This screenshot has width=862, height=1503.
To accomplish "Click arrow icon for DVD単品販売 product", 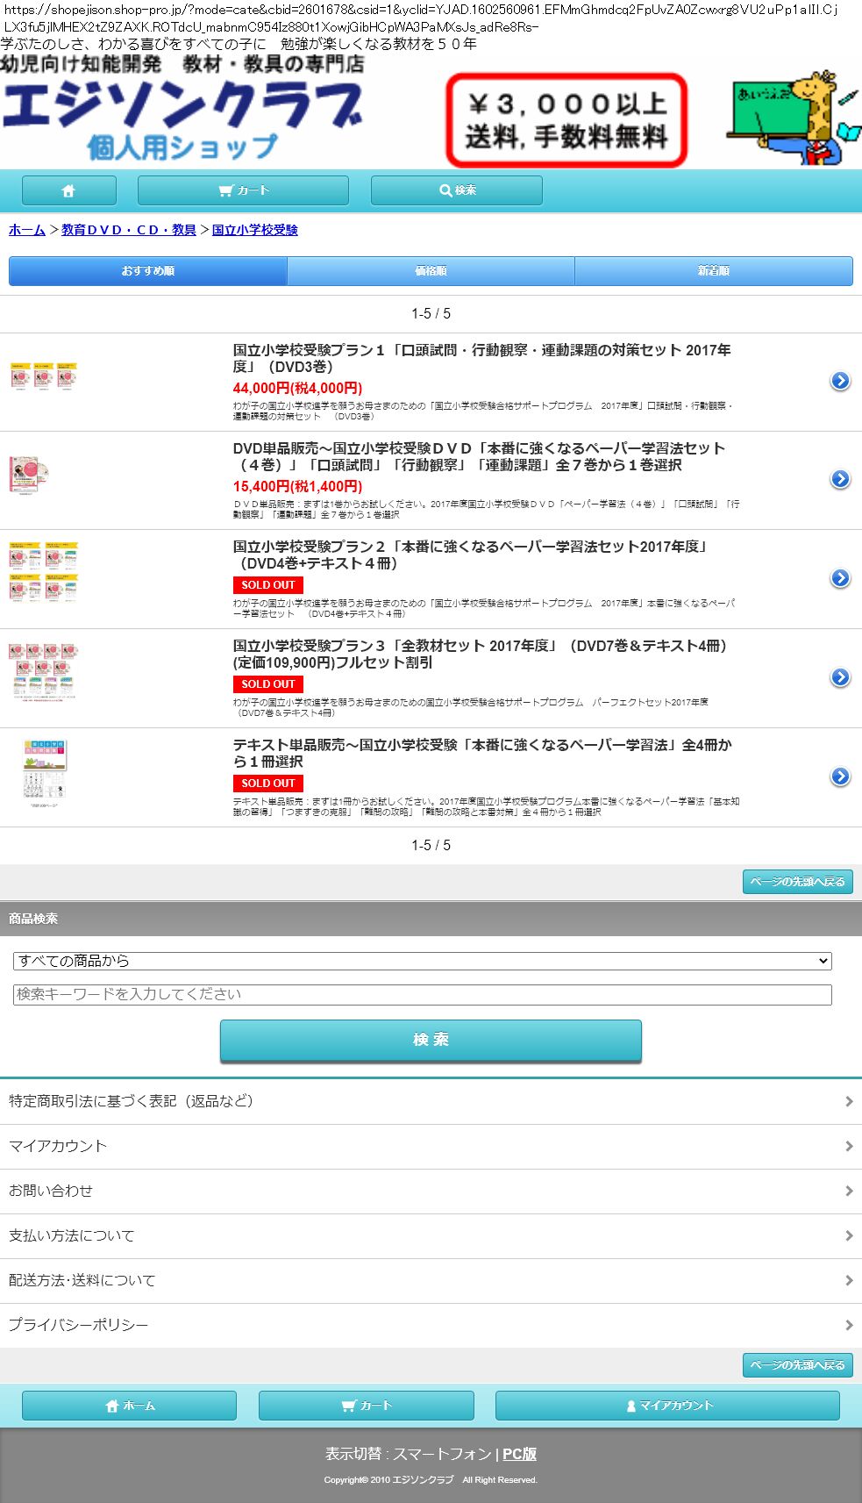I will tap(839, 479).
